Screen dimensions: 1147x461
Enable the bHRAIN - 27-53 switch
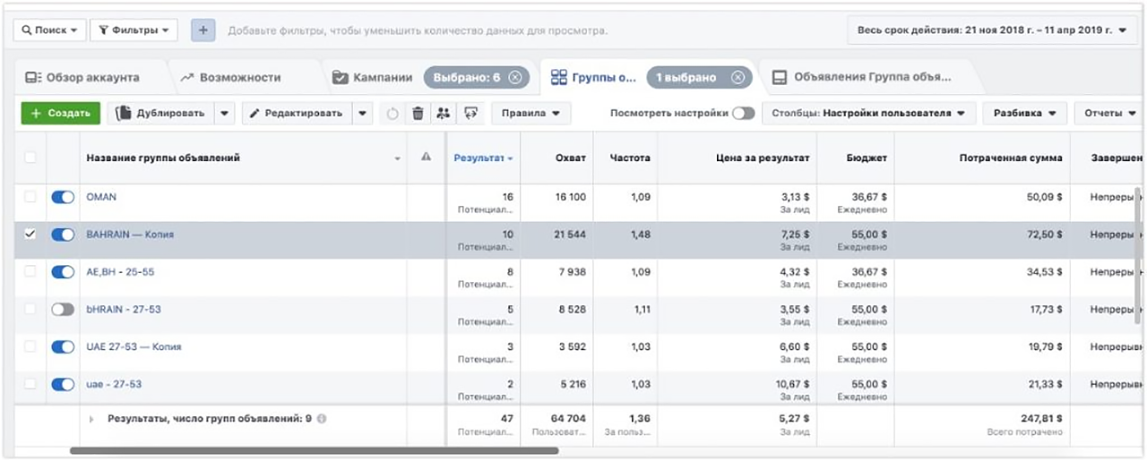pyautogui.click(x=63, y=310)
